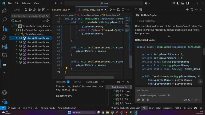Select TEST RESULTS panel tab
Viewport: 205px width, 115px height.
coord(92,82)
